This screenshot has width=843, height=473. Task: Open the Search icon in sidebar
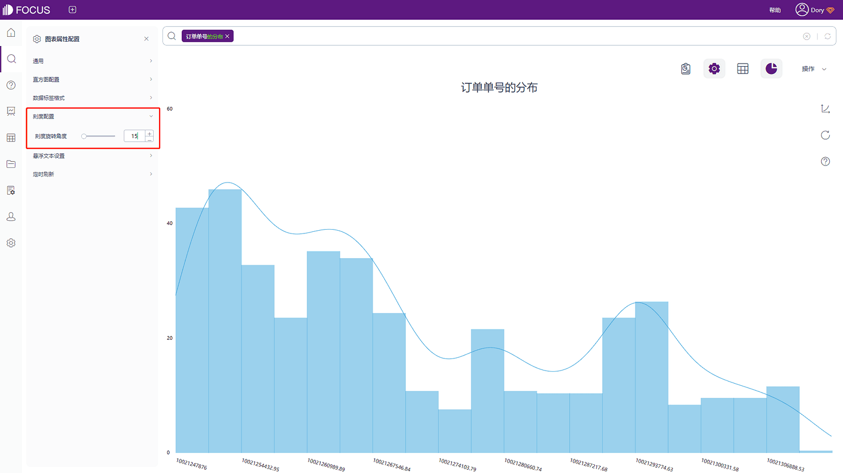pos(11,59)
